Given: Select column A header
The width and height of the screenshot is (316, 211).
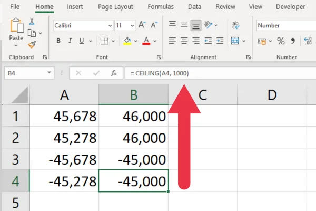Looking at the screenshot, I should (x=64, y=95).
